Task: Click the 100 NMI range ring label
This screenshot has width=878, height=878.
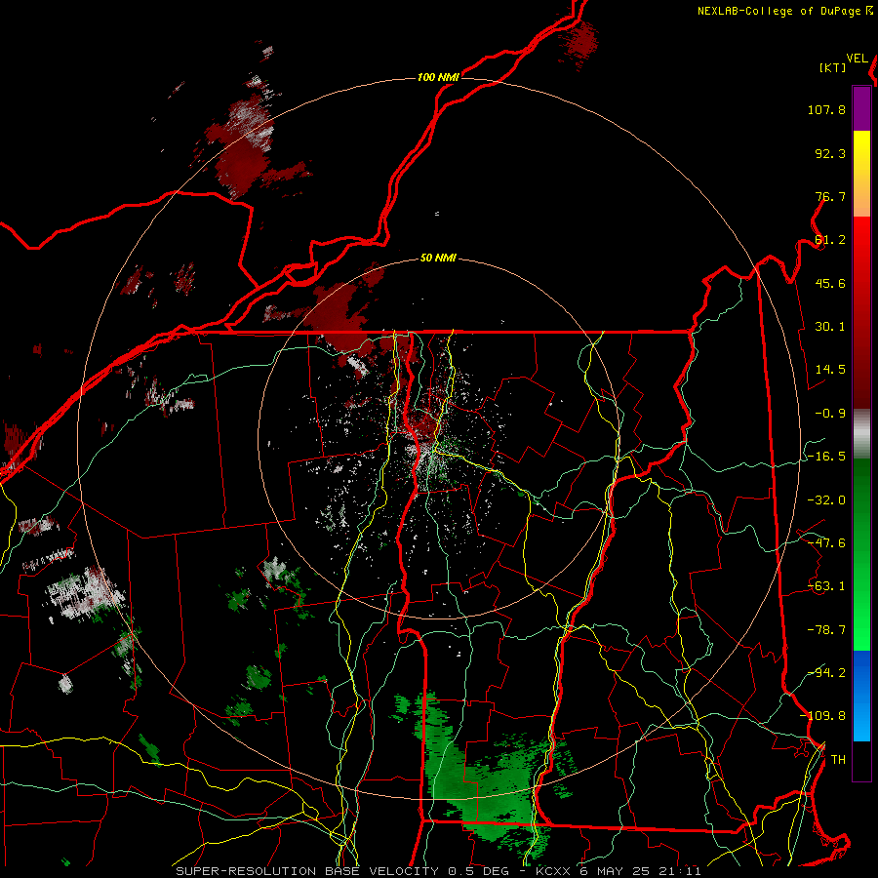Action: click(438, 77)
